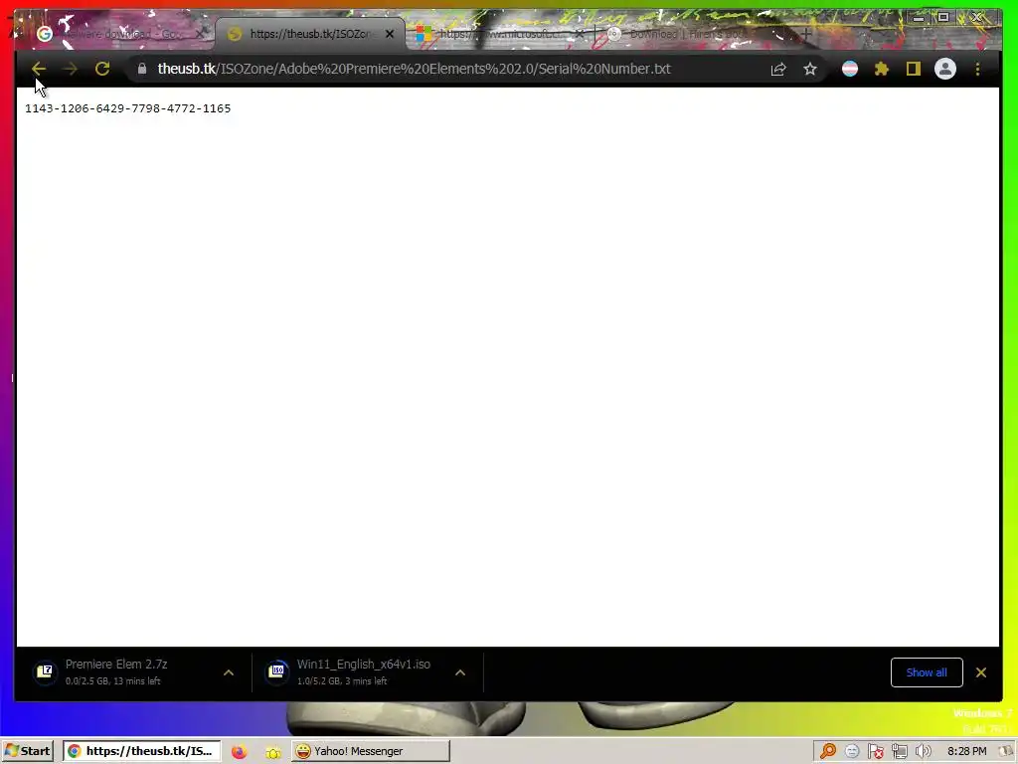Click the smiley face tray icon
1018x764 pixels.
(852, 751)
